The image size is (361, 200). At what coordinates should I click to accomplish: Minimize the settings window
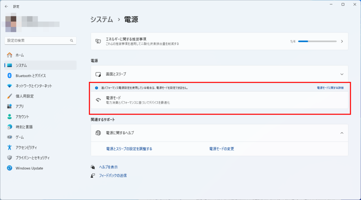click(331, 4)
